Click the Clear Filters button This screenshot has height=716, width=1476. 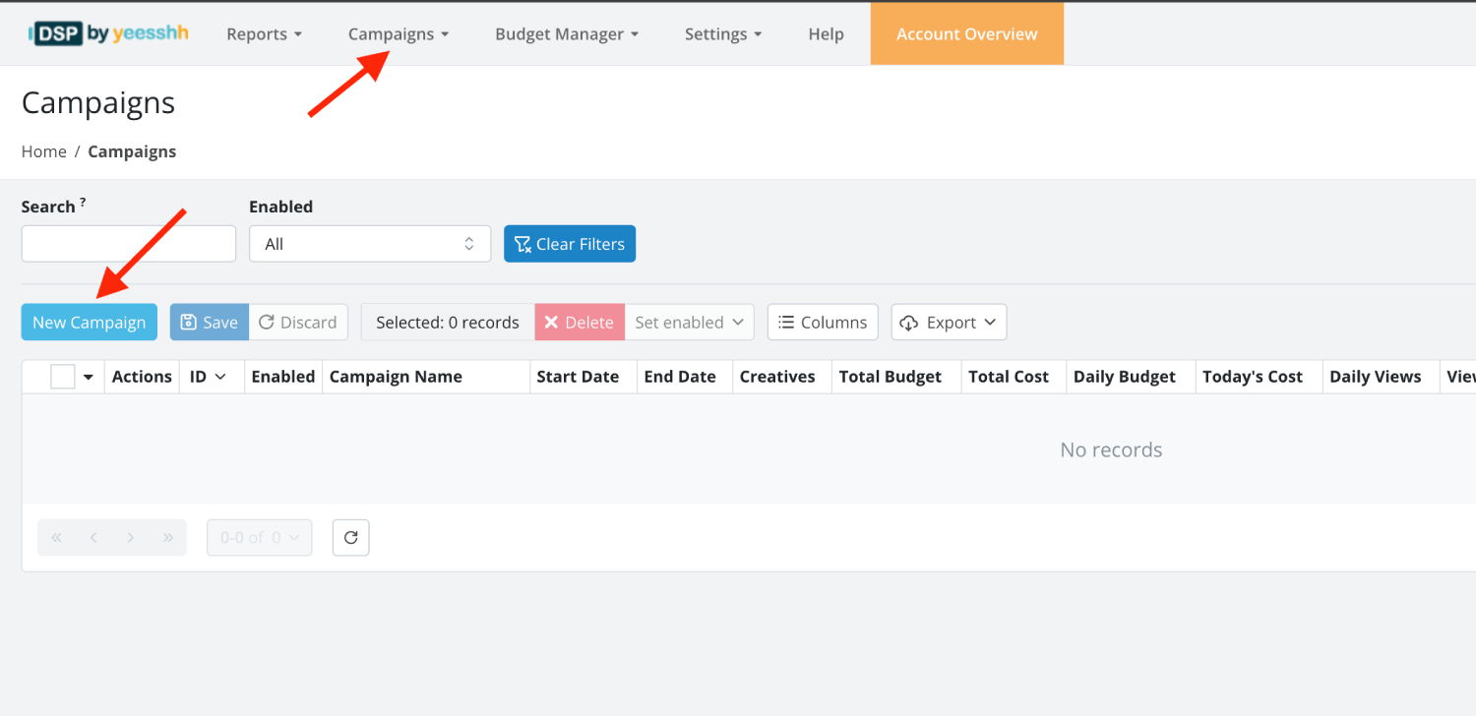coord(570,244)
